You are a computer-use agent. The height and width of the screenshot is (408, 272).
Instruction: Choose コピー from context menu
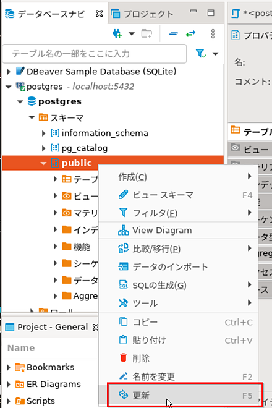(x=178, y=322)
